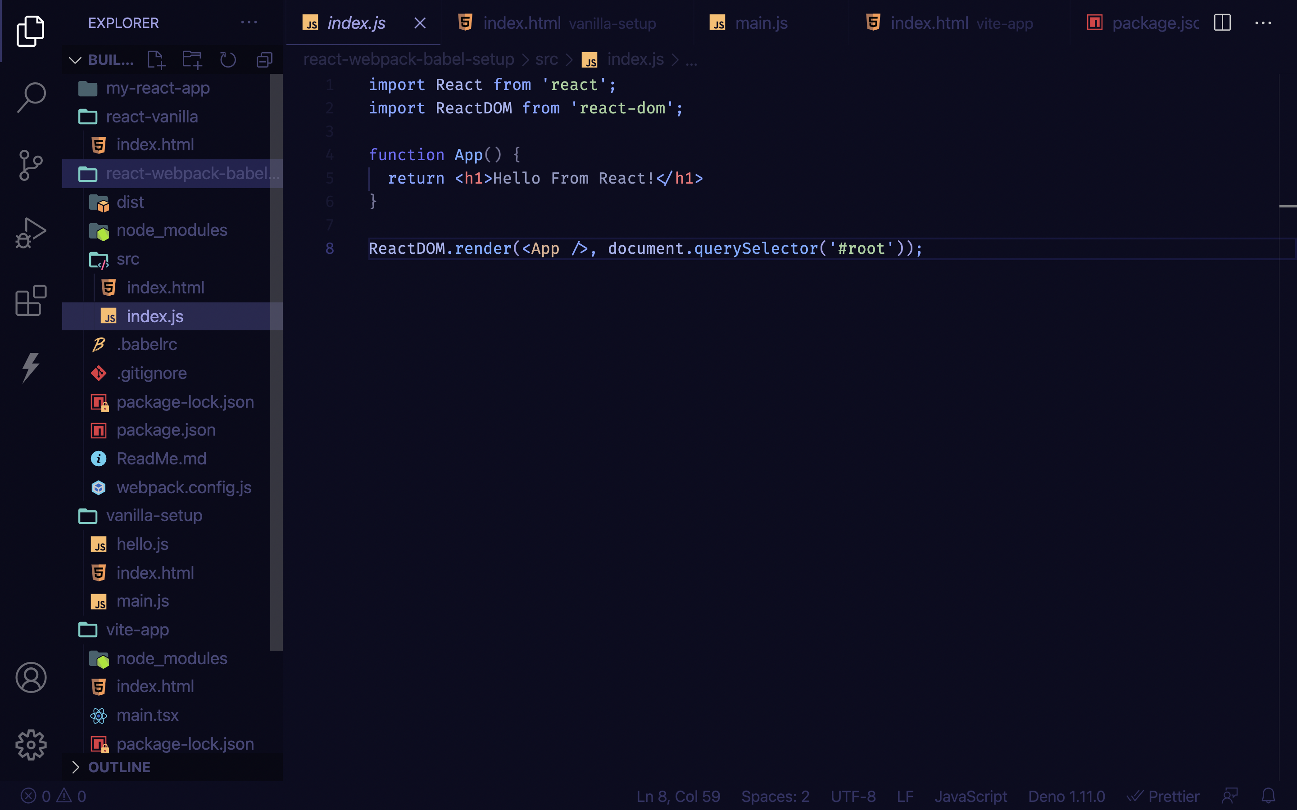
Task: Click Ln 8, Col 59 position indicator
Action: click(678, 796)
